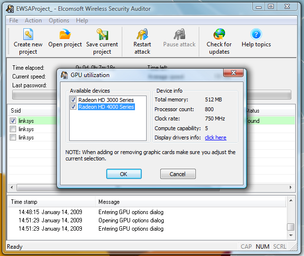This screenshot has height=256, width=304.
Task: Click the Save current project icon
Action: tap(102, 34)
